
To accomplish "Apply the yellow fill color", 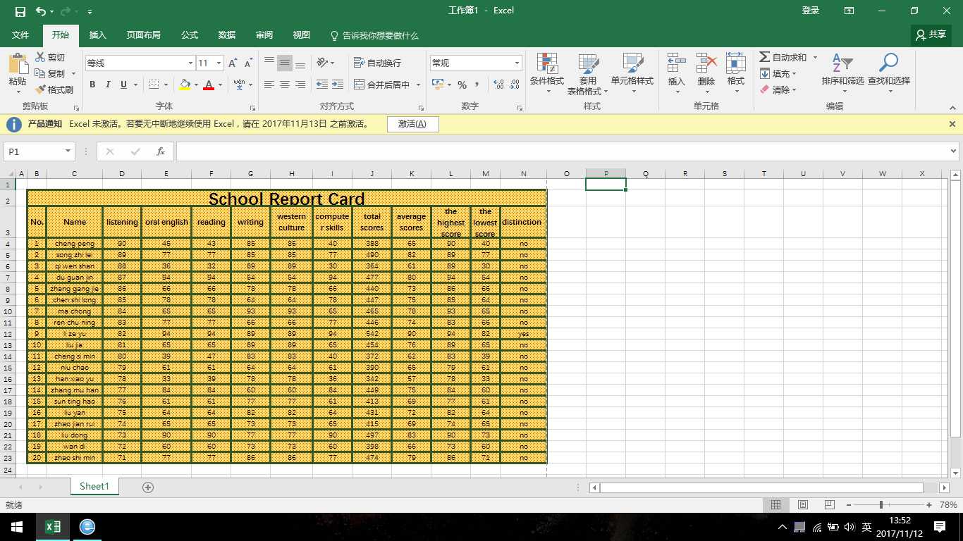I will 185,85.
